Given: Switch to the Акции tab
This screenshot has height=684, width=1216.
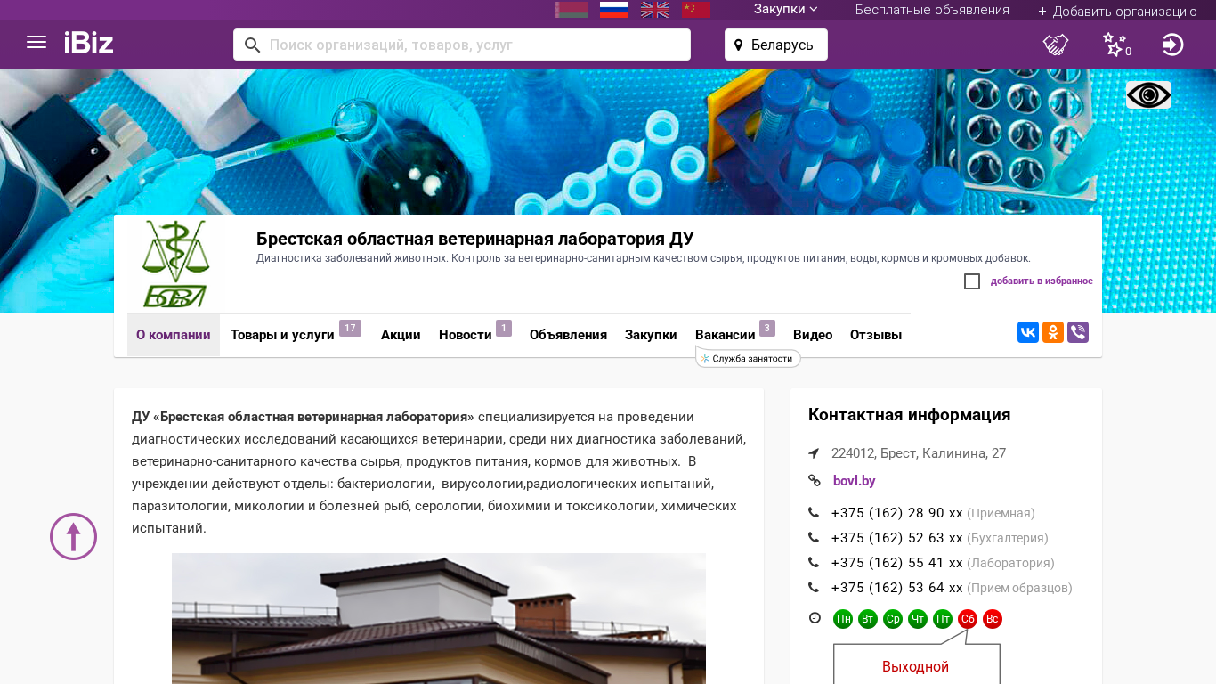Looking at the screenshot, I should click(401, 335).
